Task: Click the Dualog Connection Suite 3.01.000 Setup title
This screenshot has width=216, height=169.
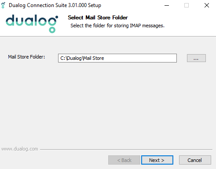Action: pos(55,5)
